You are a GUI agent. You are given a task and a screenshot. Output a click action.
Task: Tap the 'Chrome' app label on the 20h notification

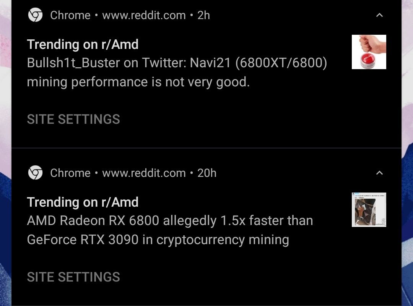pyautogui.click(x=70, y=173)
